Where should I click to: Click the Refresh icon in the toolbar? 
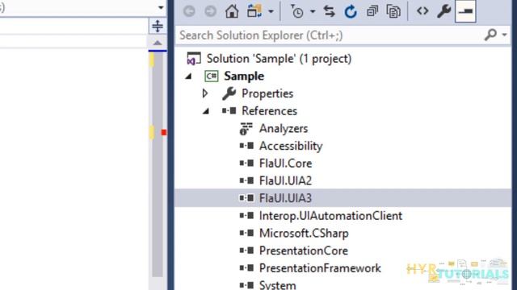pos(351,11)
